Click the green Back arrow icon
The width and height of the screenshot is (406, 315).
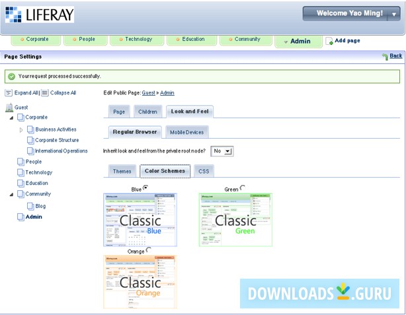point(385,56)
